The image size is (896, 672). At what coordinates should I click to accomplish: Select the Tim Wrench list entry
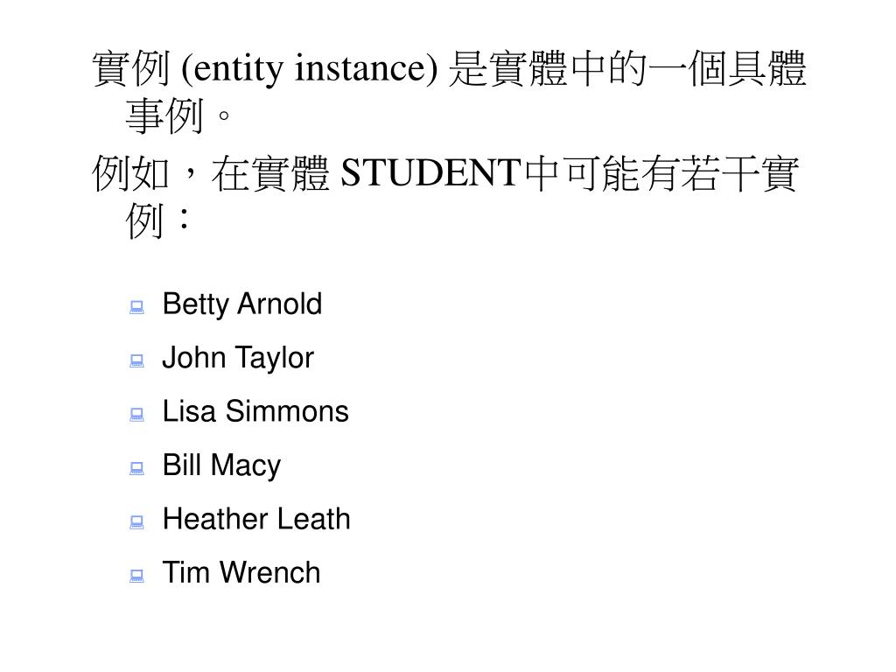pyautogui.click(x=241, y=572)
